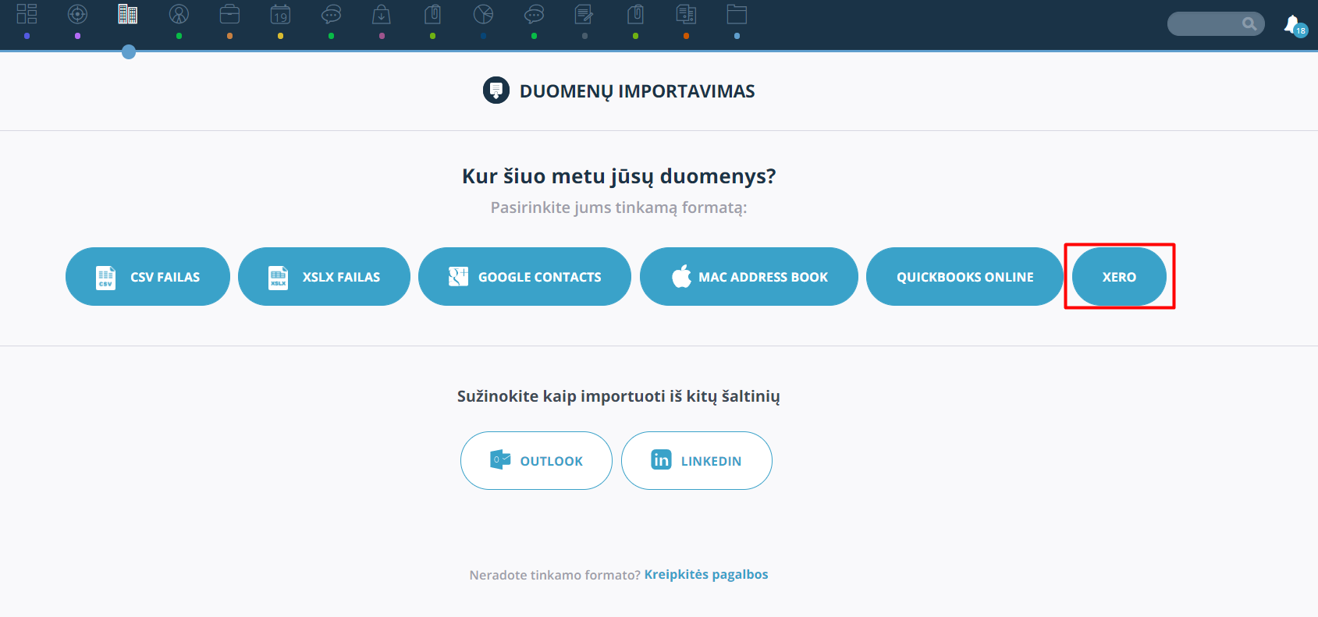1318x617 pixels.
Task: Choose the CSV FAILAS import option
Action: pyautogui.click(x=147, y=277)
